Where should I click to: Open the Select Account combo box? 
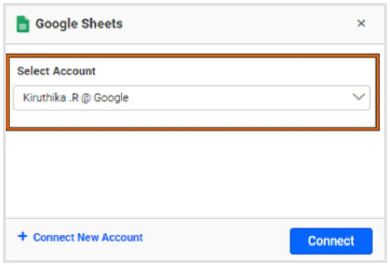(x=191, y=98)
